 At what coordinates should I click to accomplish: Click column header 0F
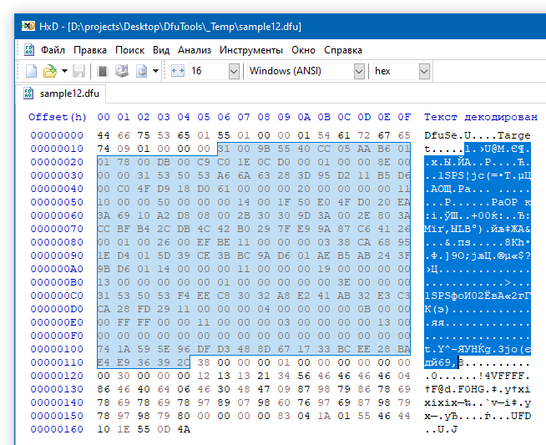tap(404, 117)
